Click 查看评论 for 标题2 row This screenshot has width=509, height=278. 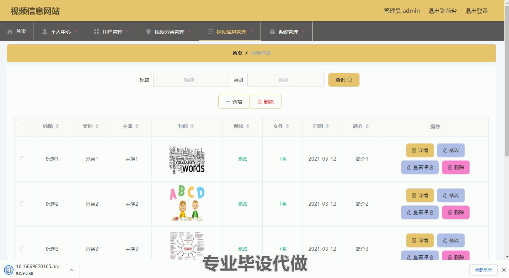pos(420,212)
